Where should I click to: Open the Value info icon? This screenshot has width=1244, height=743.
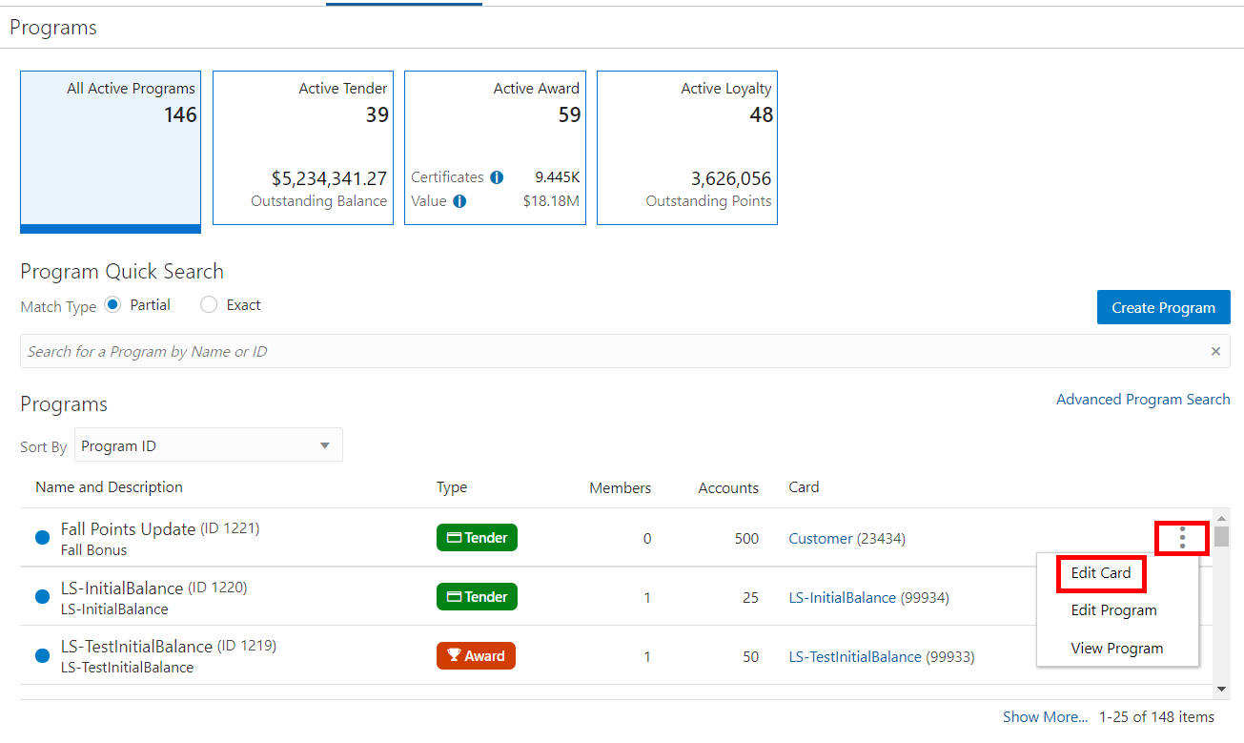pyautogui.click(x=459, y=201)
